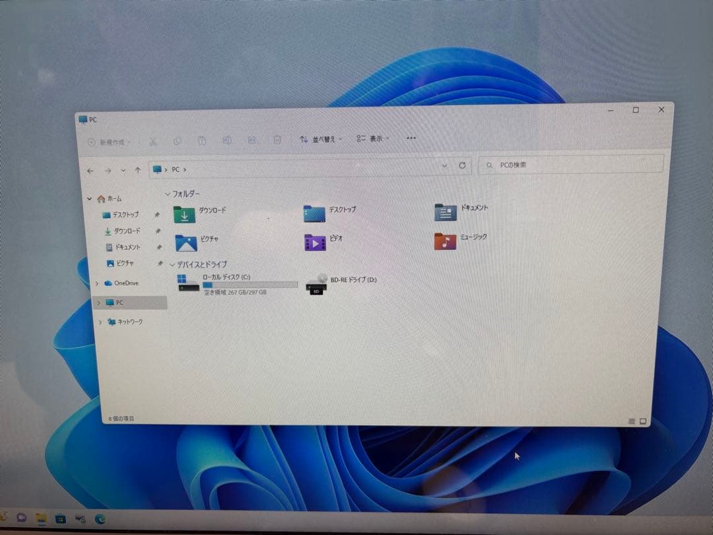
Task: Select the Cut icon on the toolbar
Action: point(153,140)
